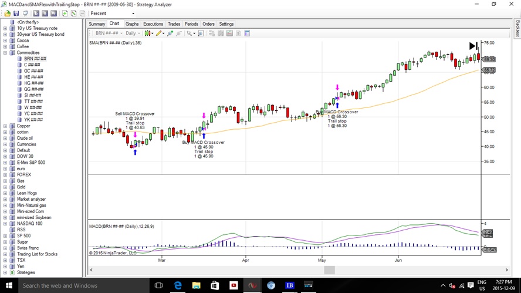Switch to the Orders tab
521x293 pixels.
208,24
